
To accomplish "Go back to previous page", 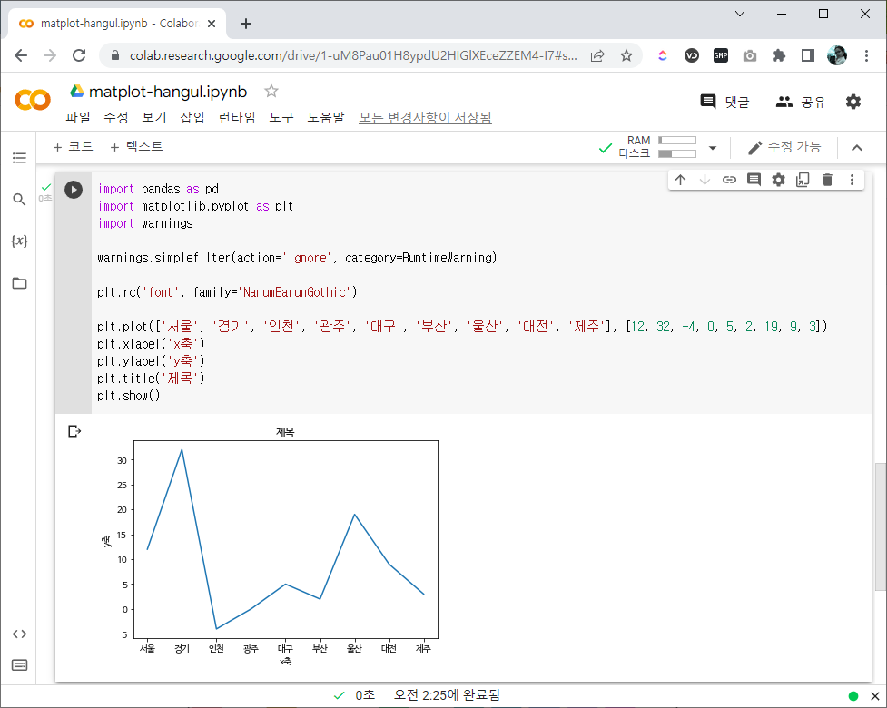I will [x=21, y=55].
